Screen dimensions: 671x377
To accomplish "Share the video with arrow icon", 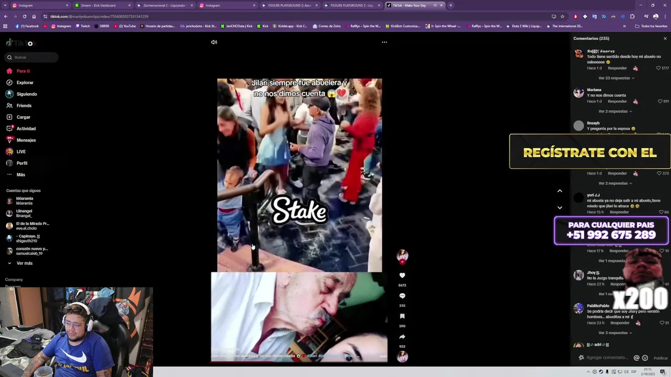I will (402, 337).
